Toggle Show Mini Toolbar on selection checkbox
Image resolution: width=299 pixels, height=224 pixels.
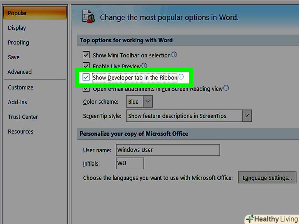pyautogui.click(x=86, y=55)
